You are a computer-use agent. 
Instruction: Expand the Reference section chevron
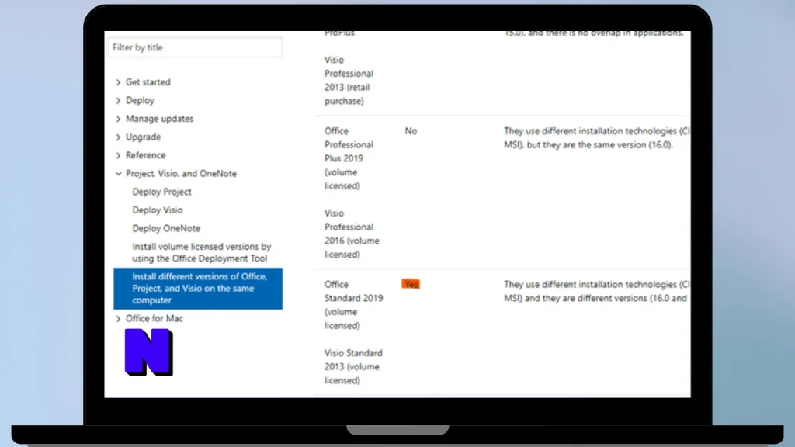118,155
